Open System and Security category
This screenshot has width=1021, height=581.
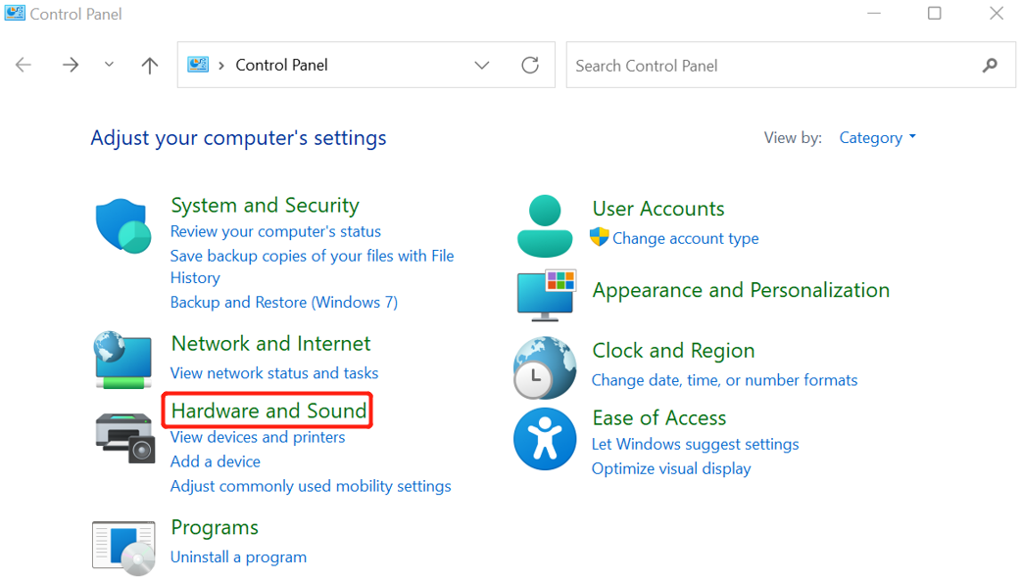[x=265, y=205]
